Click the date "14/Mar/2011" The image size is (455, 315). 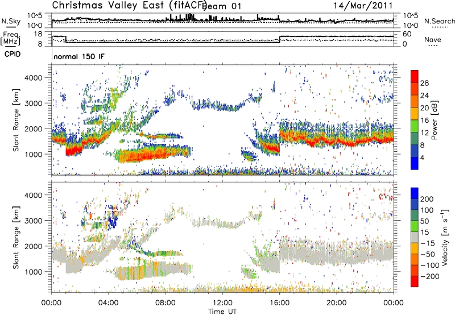[x=363, y=5]
